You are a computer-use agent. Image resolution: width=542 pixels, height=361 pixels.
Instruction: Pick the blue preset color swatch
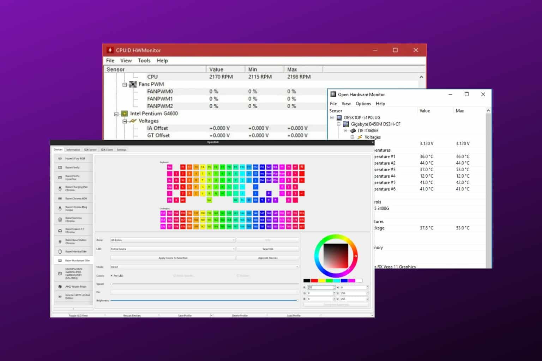344,281
